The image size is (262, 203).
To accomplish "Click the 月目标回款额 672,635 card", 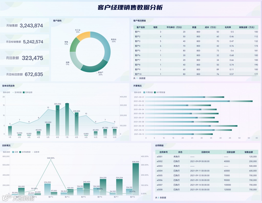I will (x=25, y=74).
